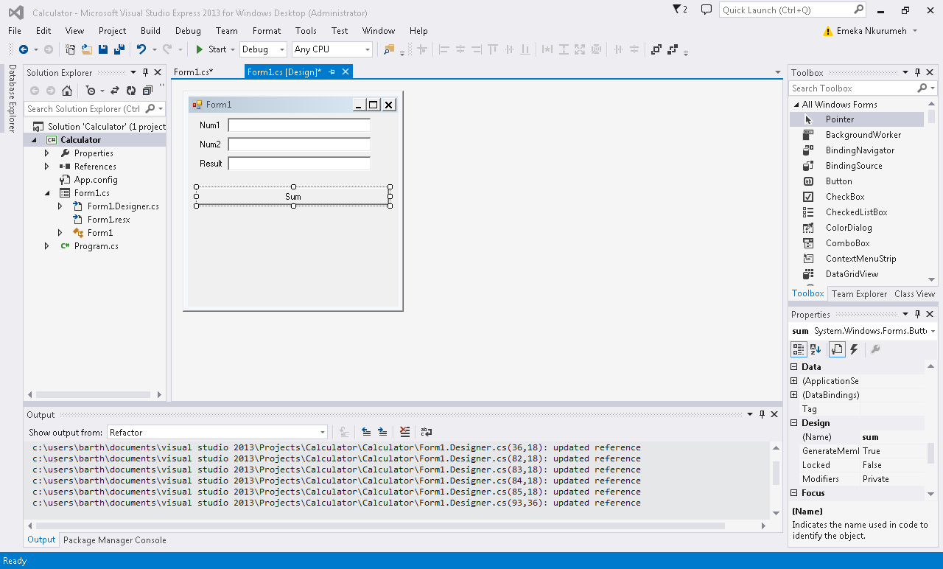This screenshot has width=943, height=569.
Task: Click the Find in Files toolbar icon
Action: (389, 49)
